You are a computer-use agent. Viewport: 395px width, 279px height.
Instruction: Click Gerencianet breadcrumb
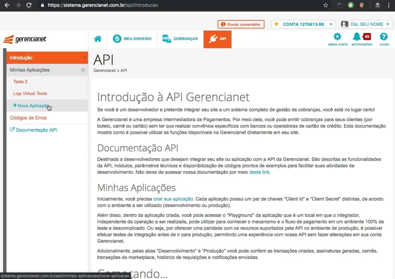pos(105,70)
